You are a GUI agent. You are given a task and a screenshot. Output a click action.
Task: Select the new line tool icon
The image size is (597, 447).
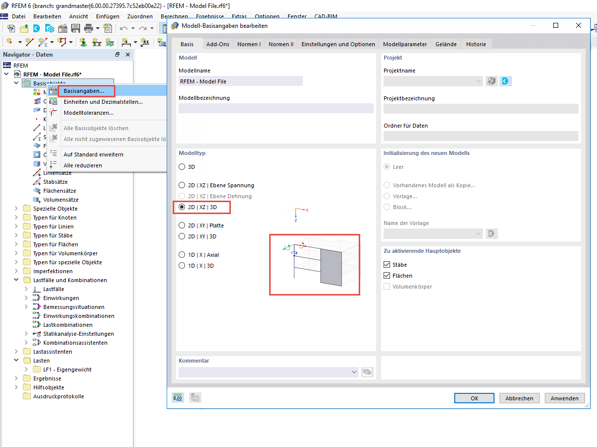[28, 42]
